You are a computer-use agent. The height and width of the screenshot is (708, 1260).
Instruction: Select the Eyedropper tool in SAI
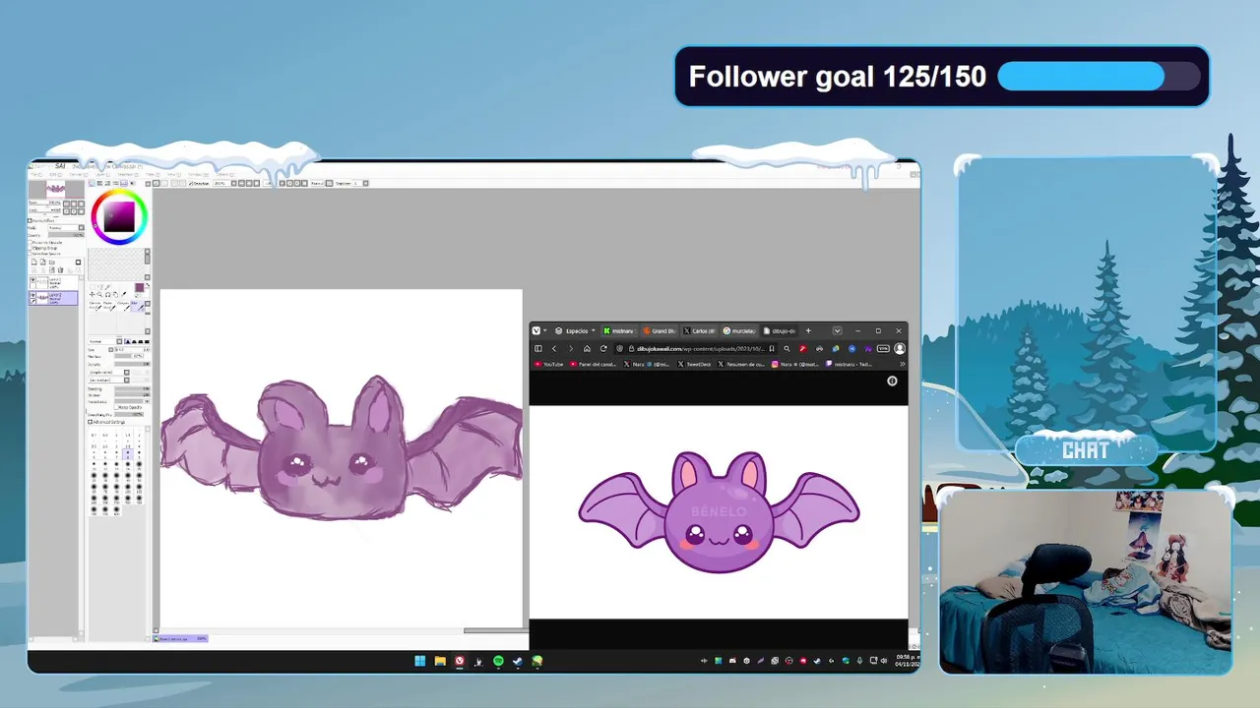[124, 294]
